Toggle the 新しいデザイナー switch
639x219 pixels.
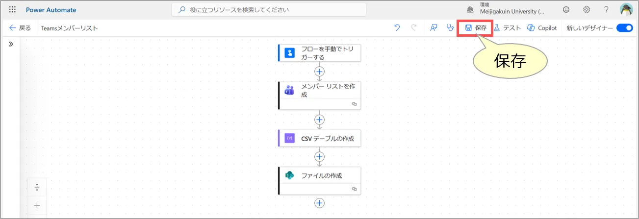pos(624,28)
